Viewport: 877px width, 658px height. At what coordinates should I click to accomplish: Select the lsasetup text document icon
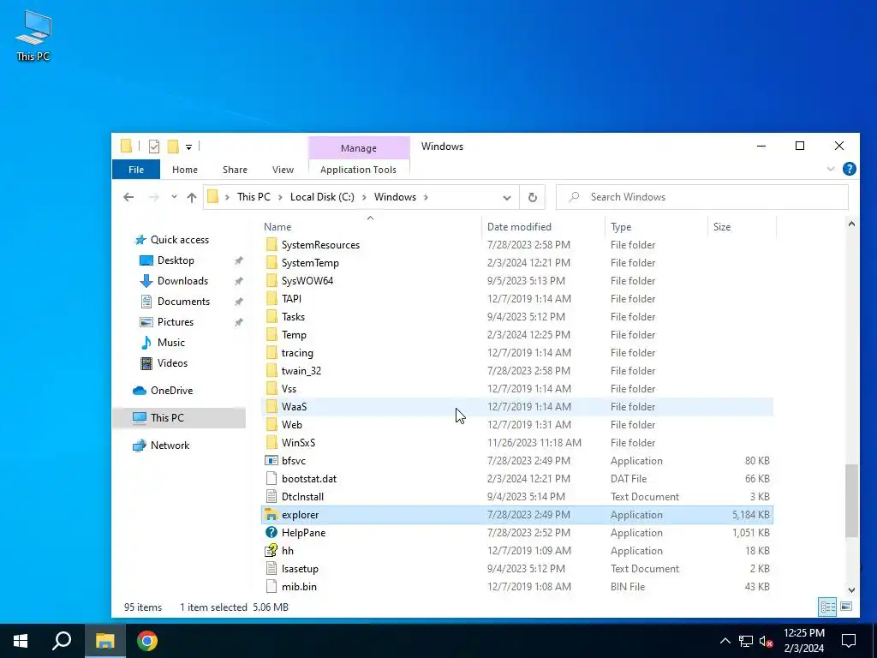pyautogui.click(x=271, y=569)
